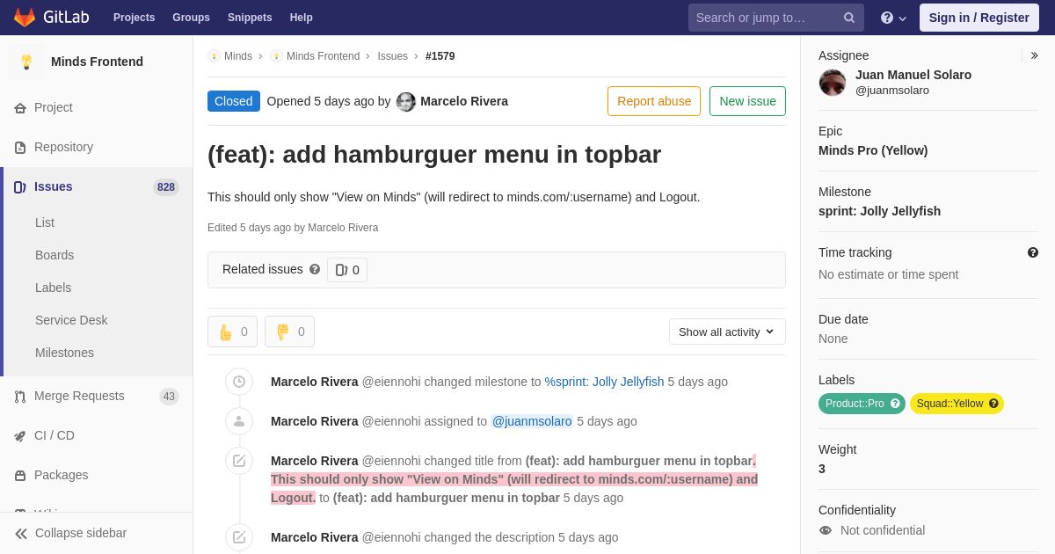Screen dimensions: 1055x554
Task: Click the Closed status badge
Action: pyautogui.click(x=234, y=101)
